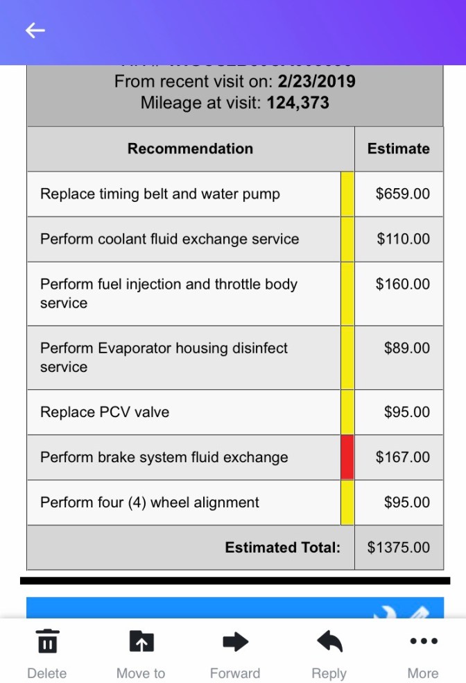The image size is (466, 683).
Task: Click the yellow indicator beside Replace PCV valve
Action: coord(347,412)
